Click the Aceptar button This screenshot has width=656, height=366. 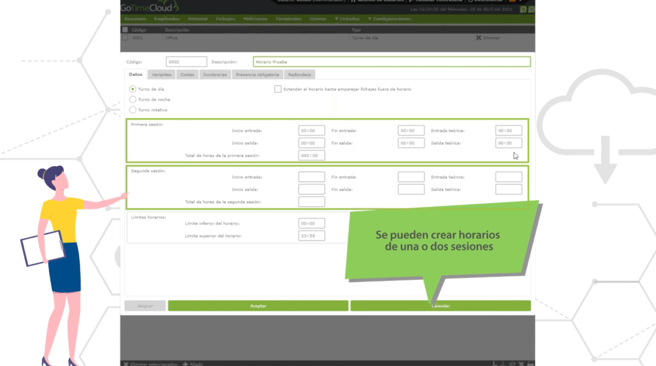click(x=259, y=305)
